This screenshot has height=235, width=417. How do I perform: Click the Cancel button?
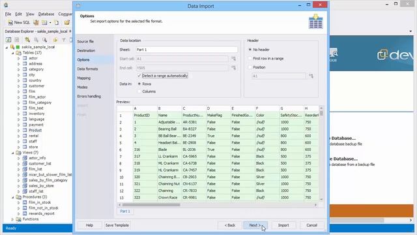tap(311, 225)
